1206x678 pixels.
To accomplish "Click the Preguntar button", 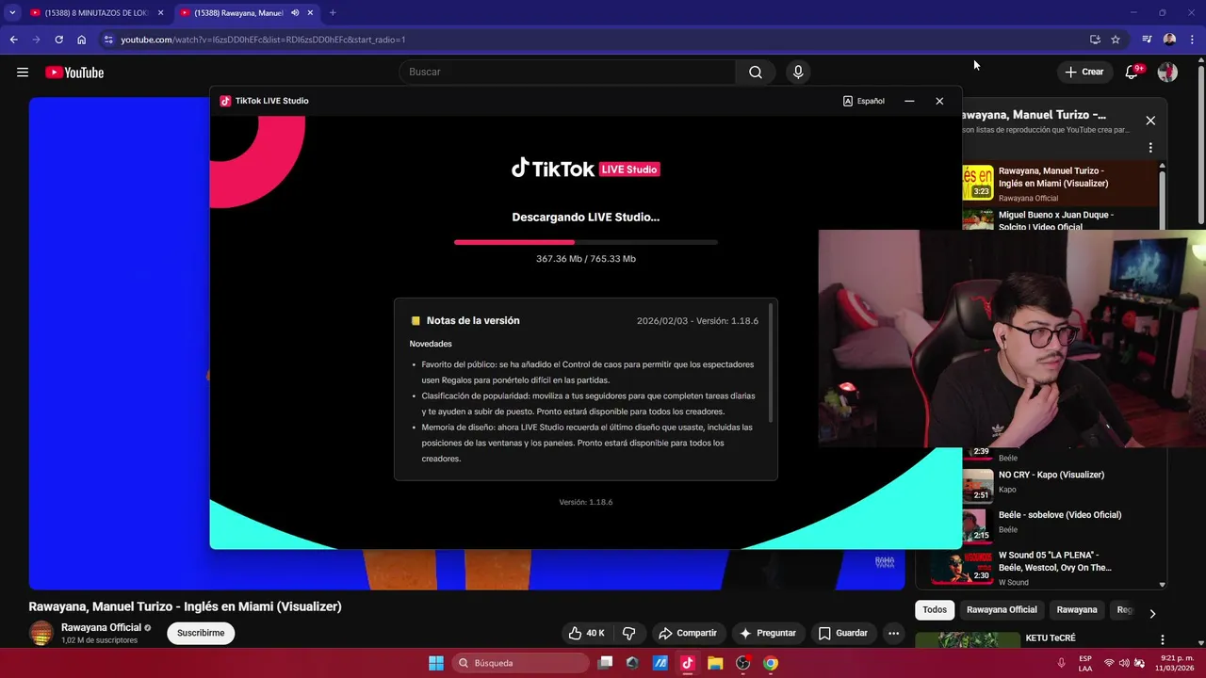I will coord(768,633).
